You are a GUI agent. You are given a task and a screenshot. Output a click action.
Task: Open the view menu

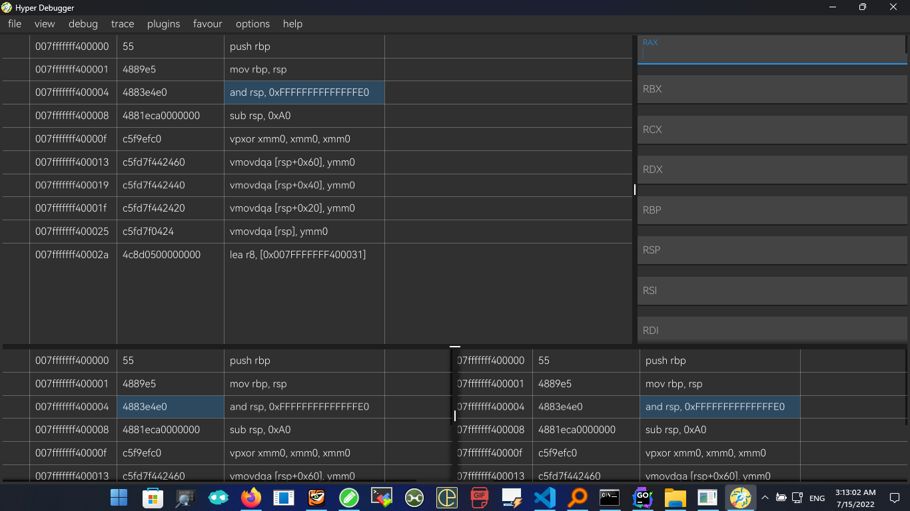pos(45,24)
